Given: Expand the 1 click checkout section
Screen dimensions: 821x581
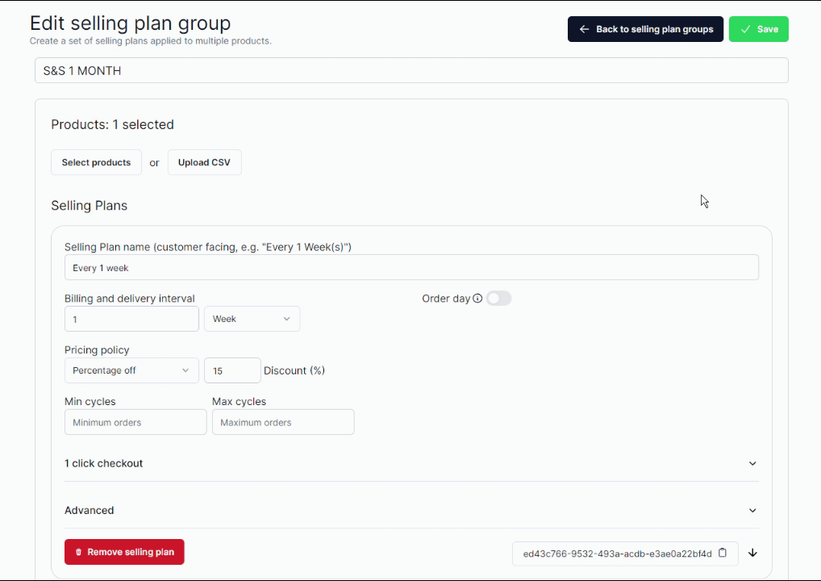Looking at the screenshot, I should click(x=411, y=463).
